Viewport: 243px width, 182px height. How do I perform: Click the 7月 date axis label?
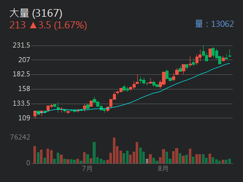point(87,168)
